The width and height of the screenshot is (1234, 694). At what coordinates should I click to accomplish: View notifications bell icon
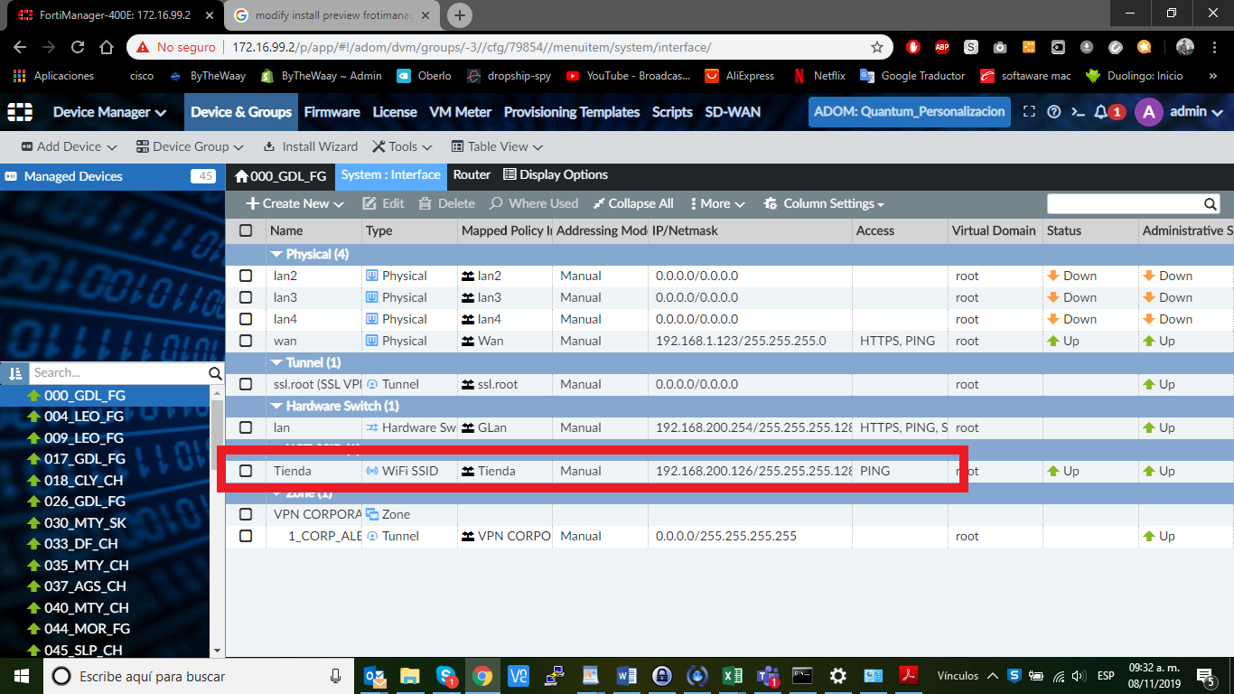(x=1101, y=112)
